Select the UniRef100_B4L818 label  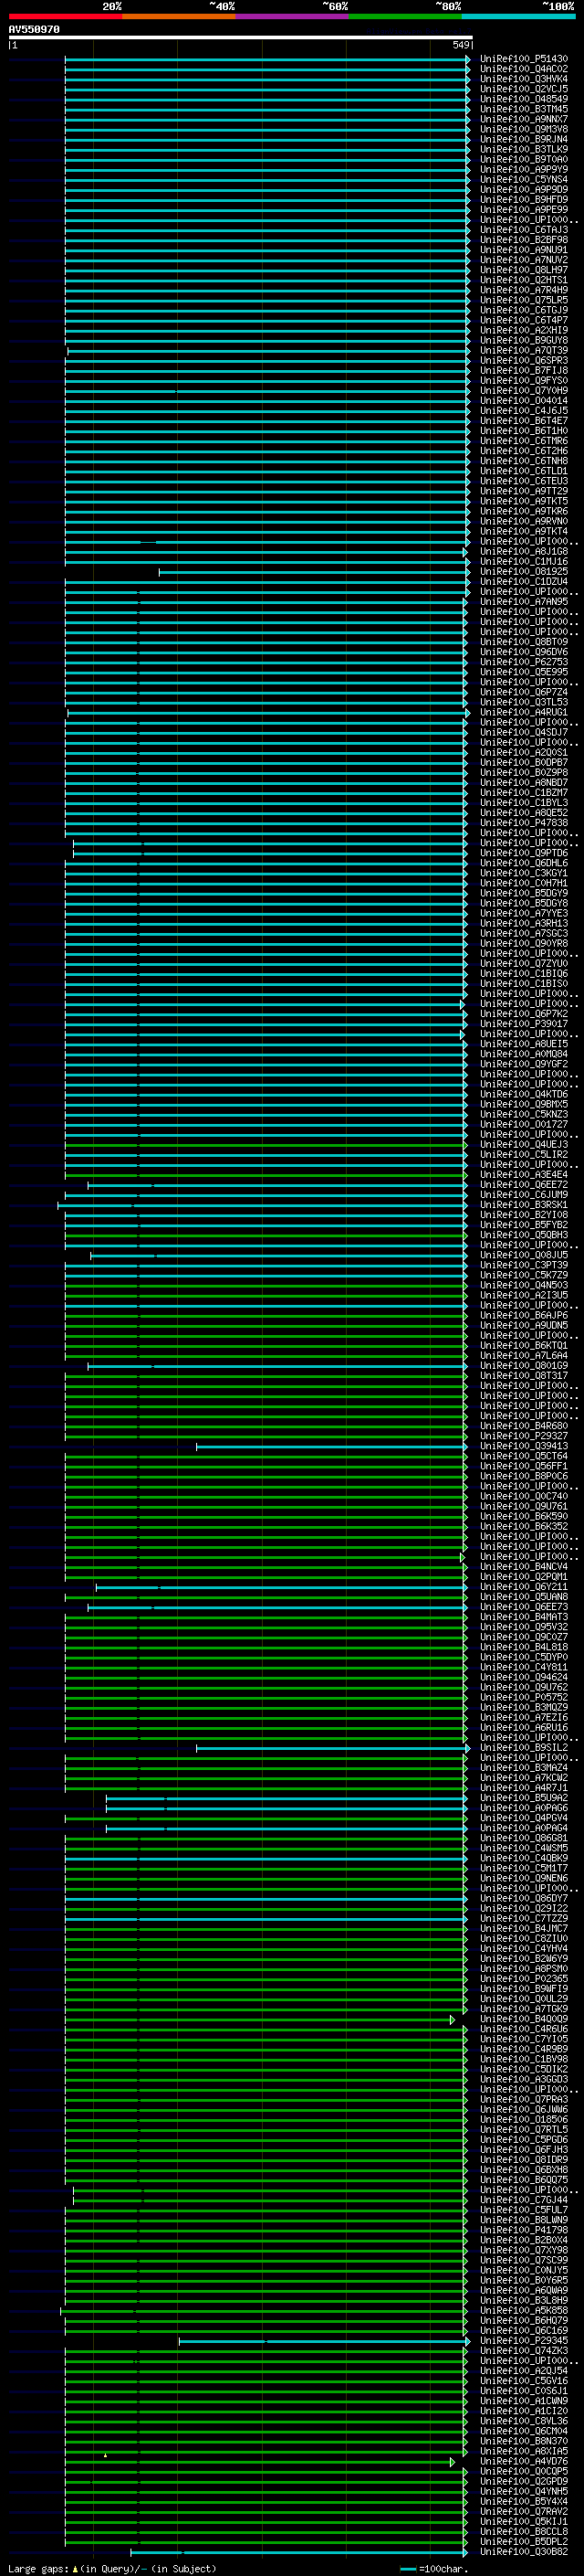pyautogui.click(x=524, y=1647)
